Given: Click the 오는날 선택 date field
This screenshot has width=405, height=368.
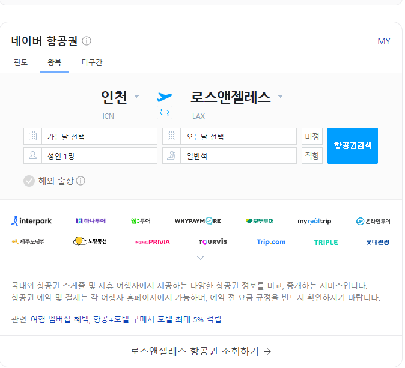Looking at the screenshot, I should [238, 136].
